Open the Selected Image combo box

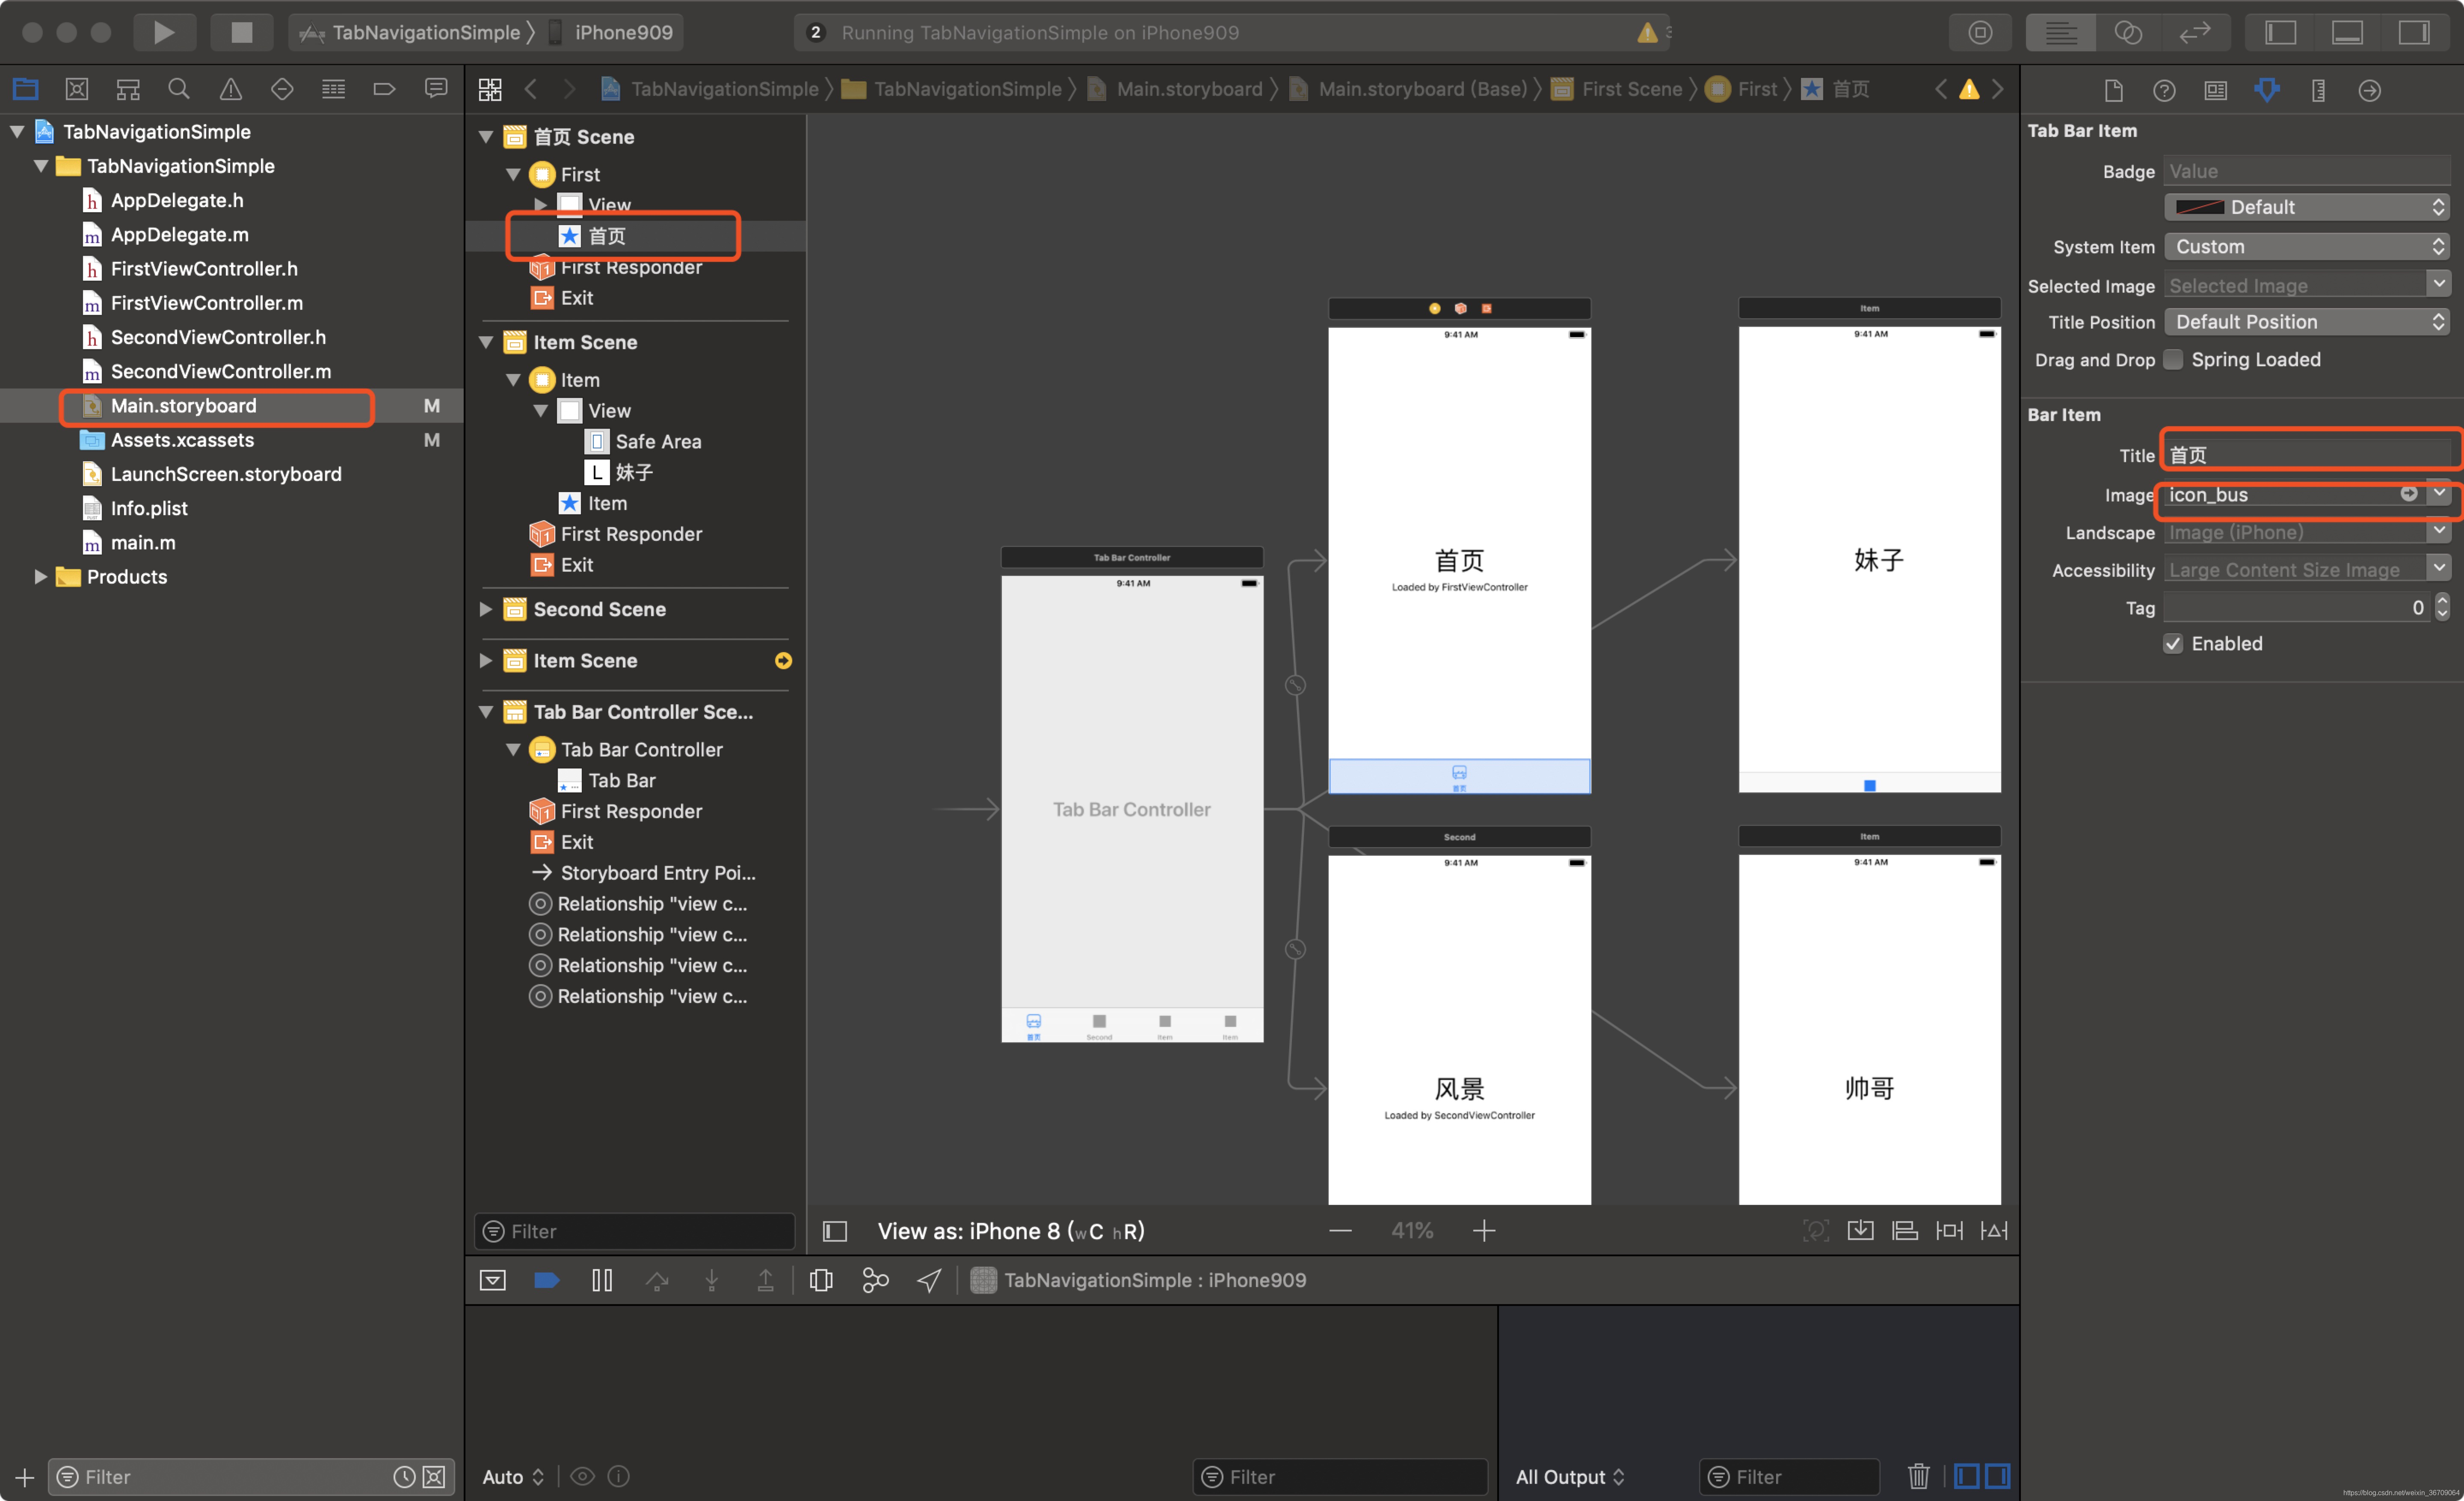pyautogui.click(x=2439, y=284)
